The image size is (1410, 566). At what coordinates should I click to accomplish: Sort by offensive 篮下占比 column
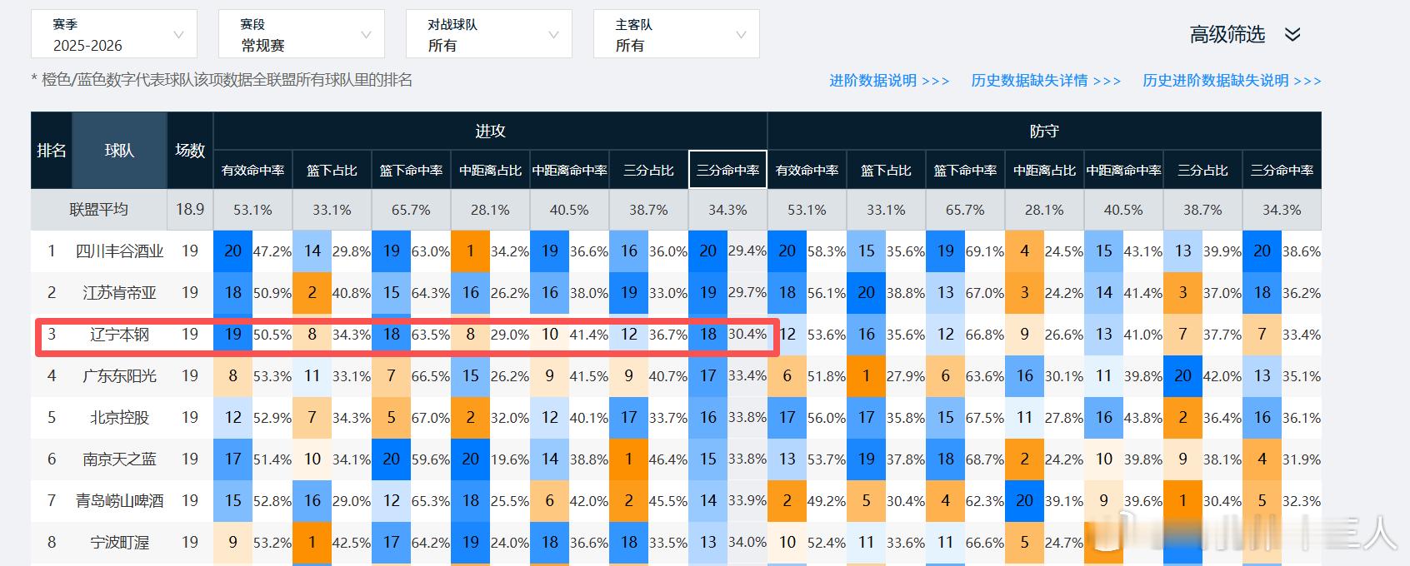332,170
